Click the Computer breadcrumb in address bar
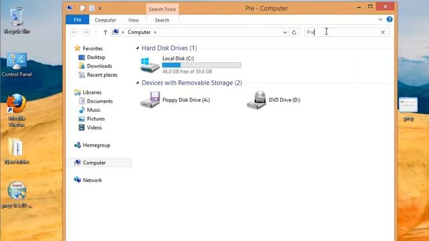 [139, 32]
